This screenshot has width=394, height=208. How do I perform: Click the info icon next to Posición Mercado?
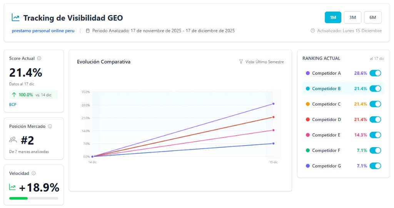click(x=50, y=126)
